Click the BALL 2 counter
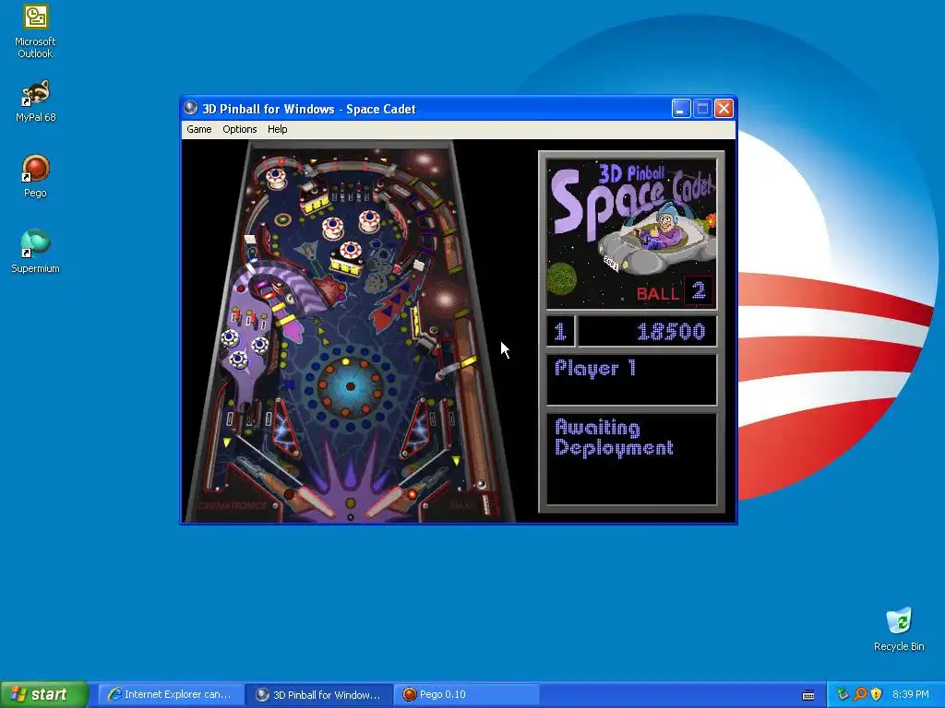 click(674, 292)
